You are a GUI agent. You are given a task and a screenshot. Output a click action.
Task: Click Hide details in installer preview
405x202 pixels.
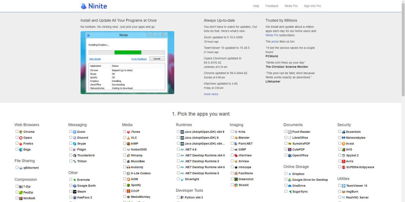(95, 59)
